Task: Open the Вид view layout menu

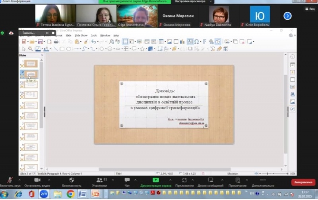Action: [310, 9]
